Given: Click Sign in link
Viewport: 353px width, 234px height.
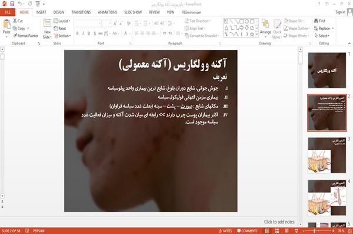Looking at the screenshot, I should click(x=340, y=12).
